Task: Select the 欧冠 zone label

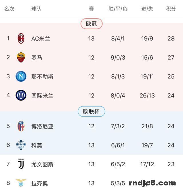Action: [91, 24]
